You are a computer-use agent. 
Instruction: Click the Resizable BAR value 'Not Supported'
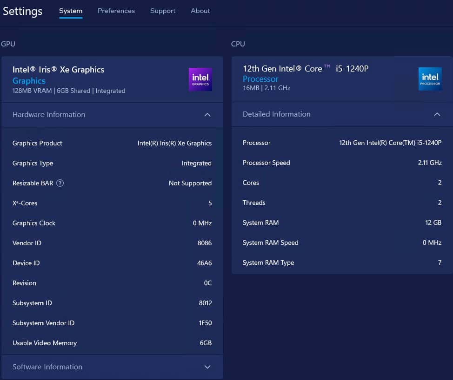(190, 183)
